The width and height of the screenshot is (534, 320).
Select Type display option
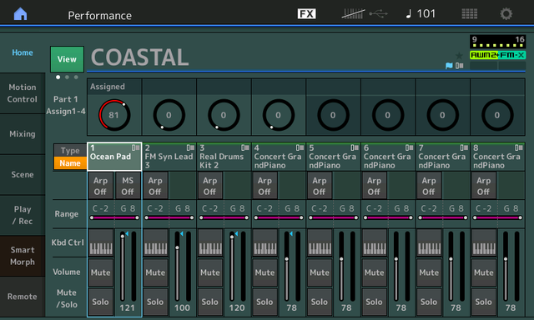[x=70, y=151]
